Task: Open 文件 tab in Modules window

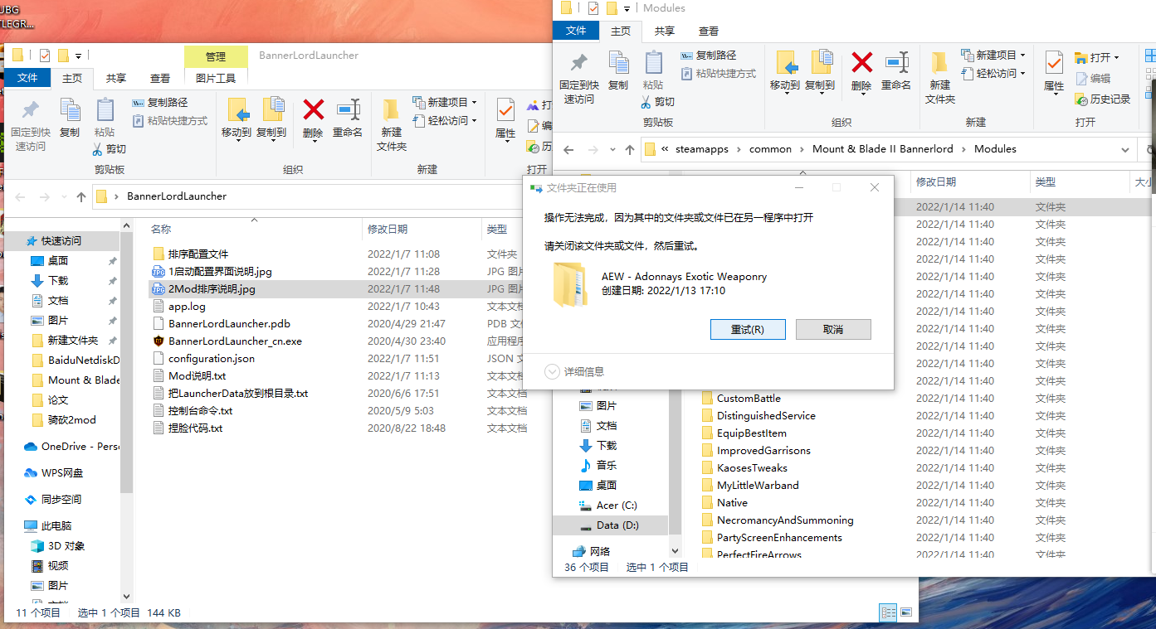Action: pos(576,31)
